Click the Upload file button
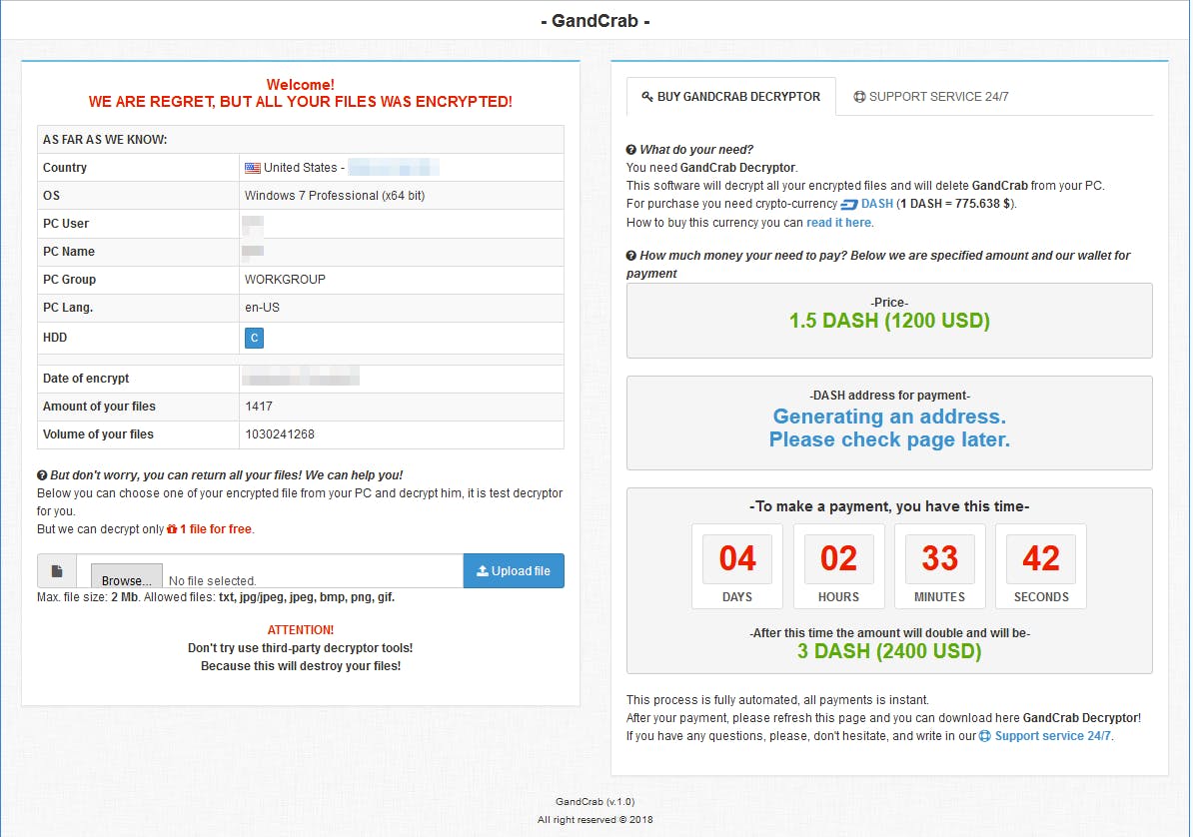 (x=514, y=570)
